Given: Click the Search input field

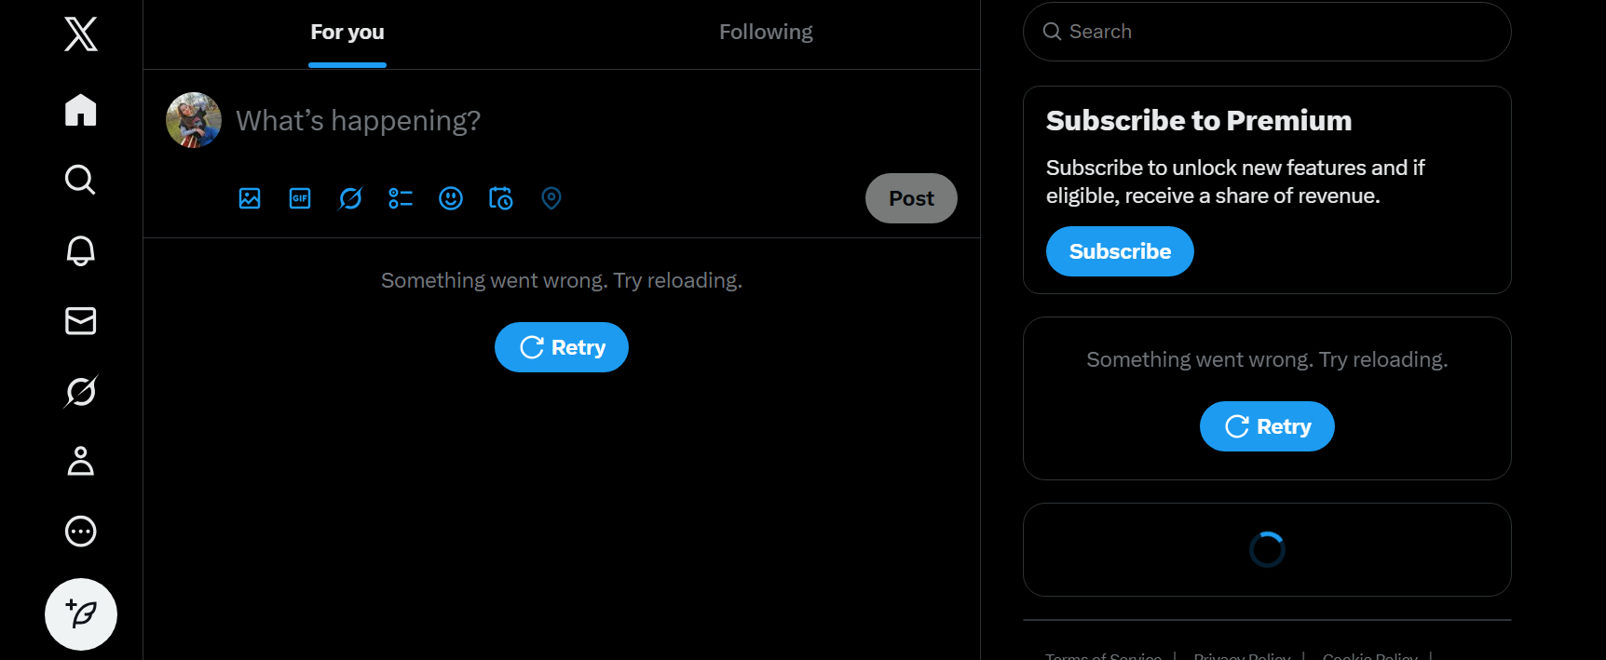Looking at the screenshot, I should pos(1276,32).
